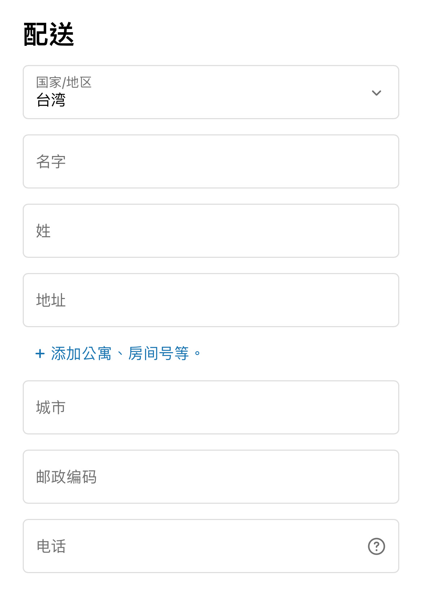Activate the 城市 input field

211,407
